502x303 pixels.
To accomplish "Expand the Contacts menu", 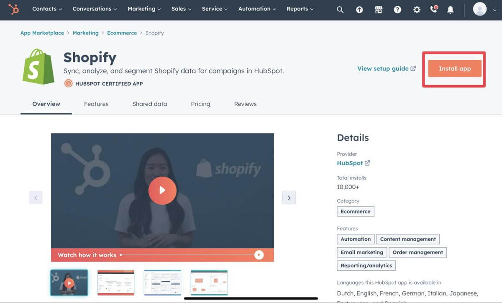I will pos(47,9).
